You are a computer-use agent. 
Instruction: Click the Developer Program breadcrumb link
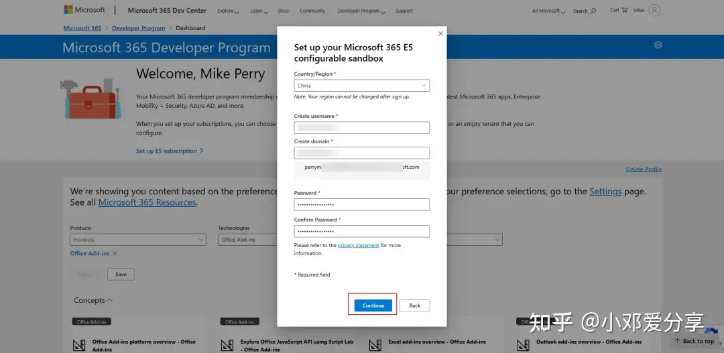click(139, 28)
